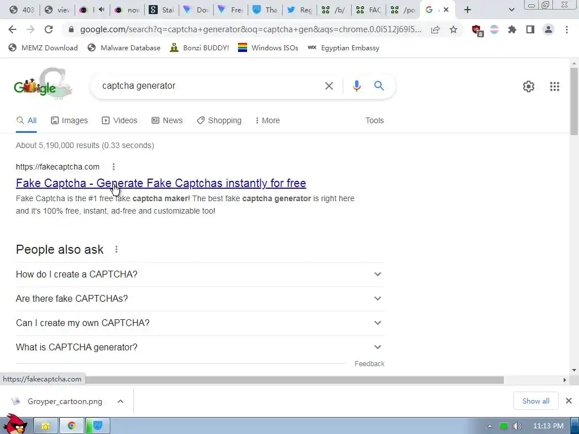The height and width of the screenshot is (434, 579).
Task: Open the Malware Database bookmark
Action: pyautogui.click(x=124, y=47)
